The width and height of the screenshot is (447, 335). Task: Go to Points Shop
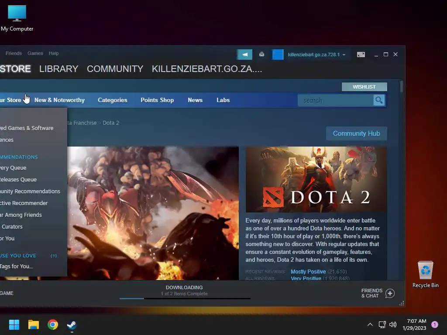[157, 100]
